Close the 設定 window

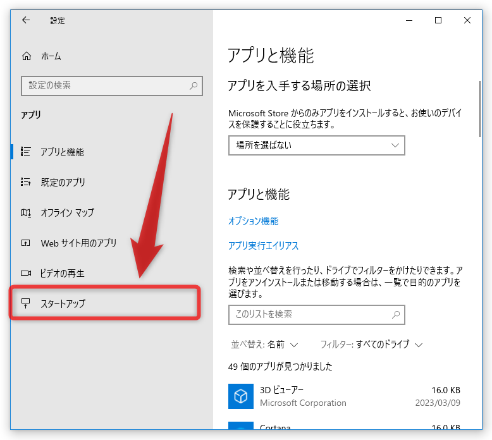pyautogui.click(x=467, y=20)
